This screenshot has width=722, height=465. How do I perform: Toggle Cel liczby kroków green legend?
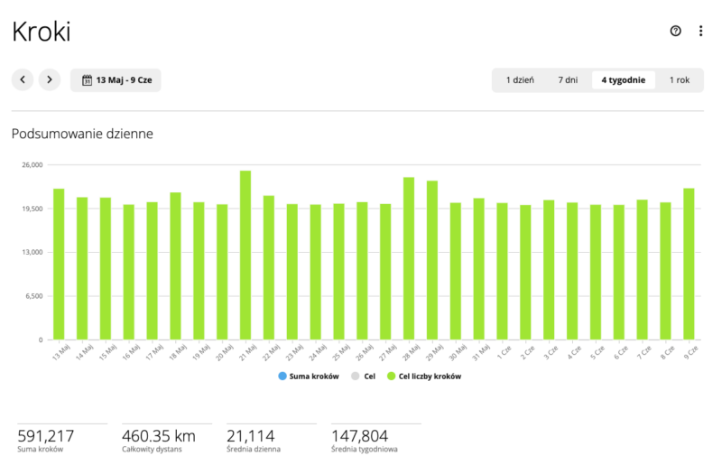[x=424, y=376]
